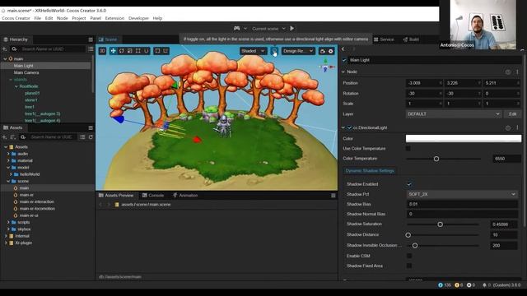Open the Layer DEFAULT dropdown
527x296 pixels.
pos(454,114)
